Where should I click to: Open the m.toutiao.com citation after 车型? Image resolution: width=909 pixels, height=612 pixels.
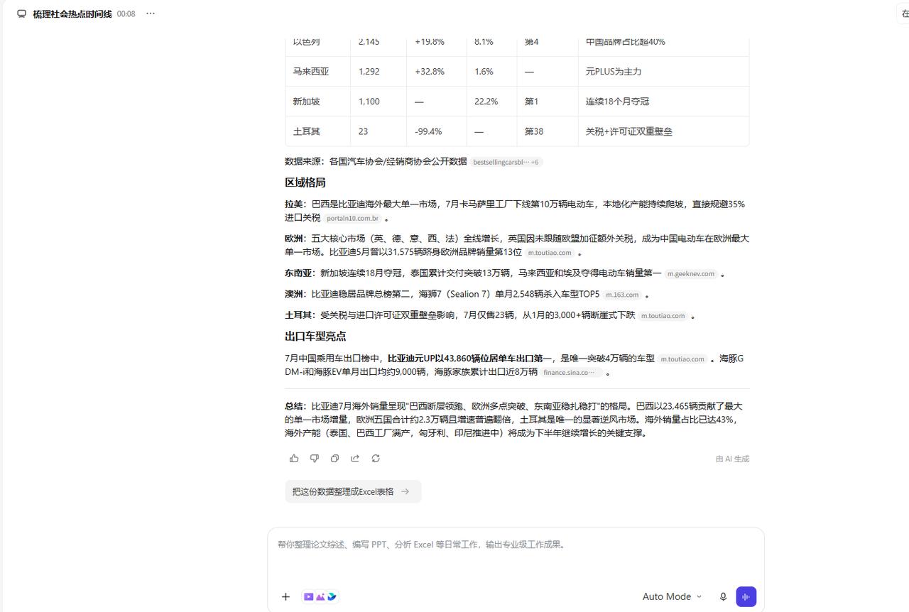point(683,359)
